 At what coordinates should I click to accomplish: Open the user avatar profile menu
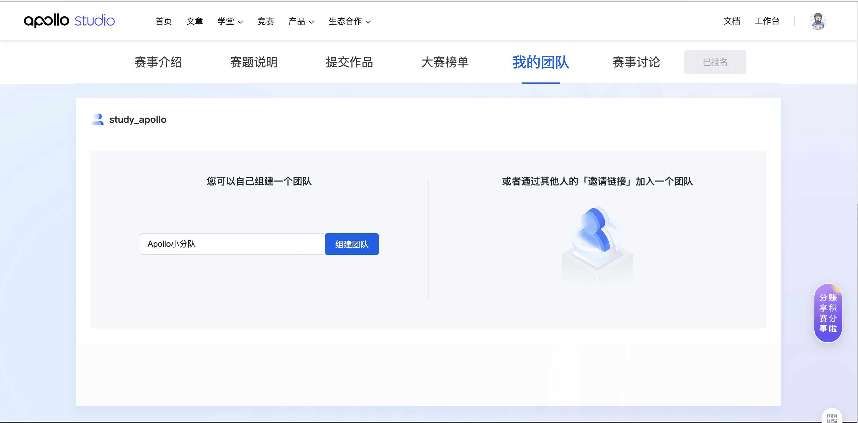tap(818, 21)
